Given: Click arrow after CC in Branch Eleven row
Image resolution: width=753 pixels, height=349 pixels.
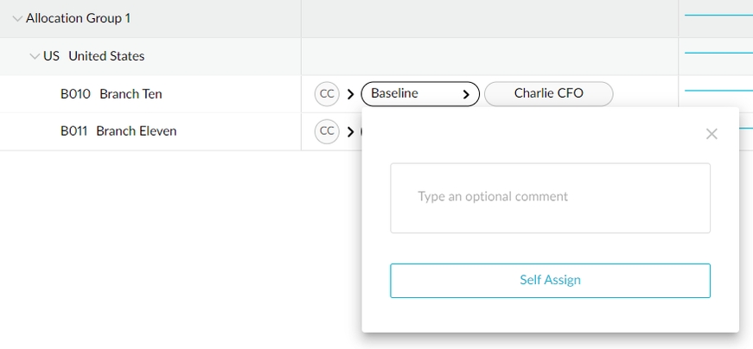Looking at the screenshot, I should 350,131.
